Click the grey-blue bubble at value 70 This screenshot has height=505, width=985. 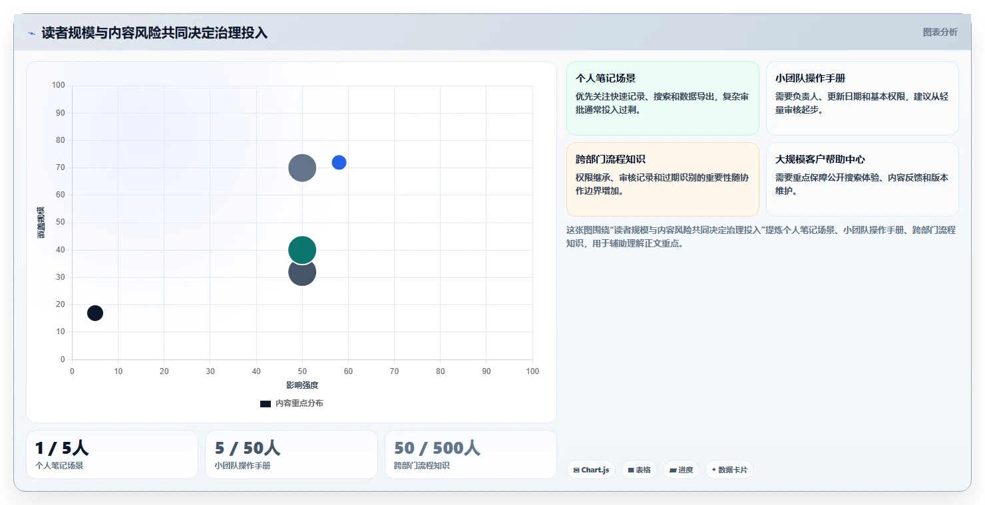pos(302,168)
